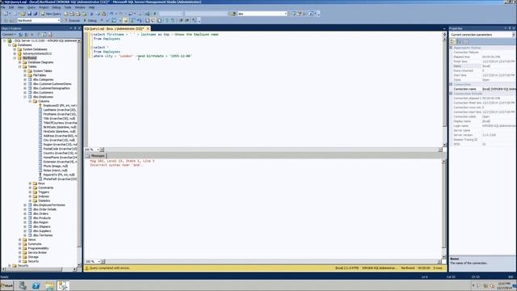The height and width of the screenshot is (291, 517).
Task: Click the Save All icon in the toolbar
Action: coord(35,14)
